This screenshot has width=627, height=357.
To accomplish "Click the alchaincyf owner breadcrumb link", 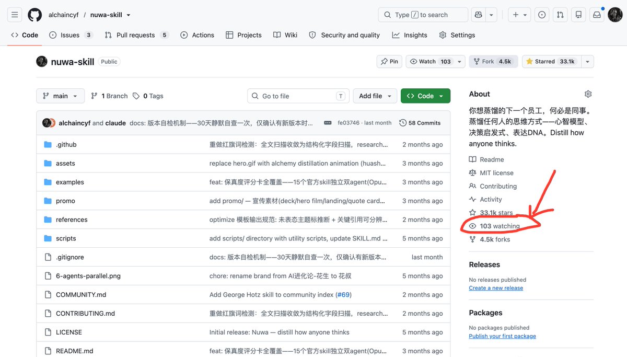I will pyautogui.click(x=64, y=15).
